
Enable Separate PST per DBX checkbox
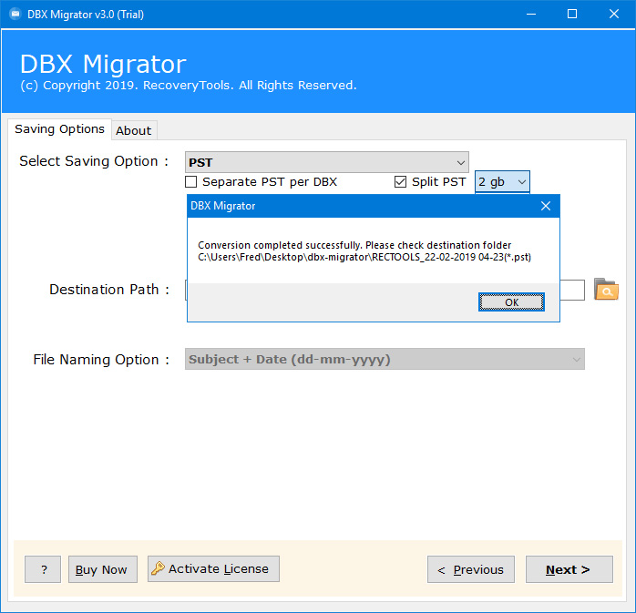(191, 181)
